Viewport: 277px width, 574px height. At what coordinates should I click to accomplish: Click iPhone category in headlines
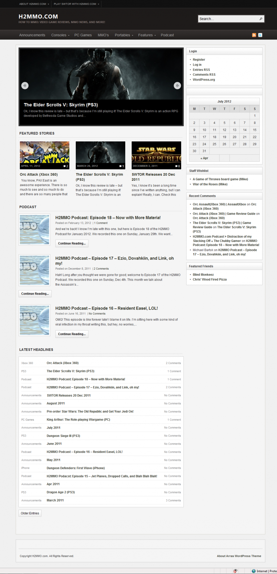tap(25, 468)
